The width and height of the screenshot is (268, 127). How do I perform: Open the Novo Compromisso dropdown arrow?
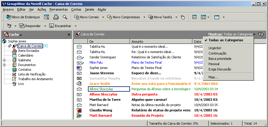144,17
